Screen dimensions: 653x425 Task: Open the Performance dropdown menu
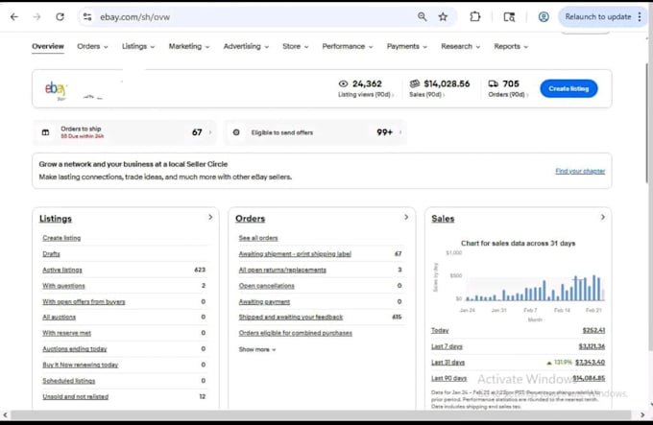348,46
